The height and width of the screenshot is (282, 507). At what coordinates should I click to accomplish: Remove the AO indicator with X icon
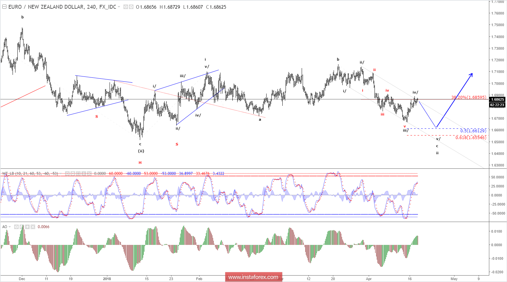point(33,227)
